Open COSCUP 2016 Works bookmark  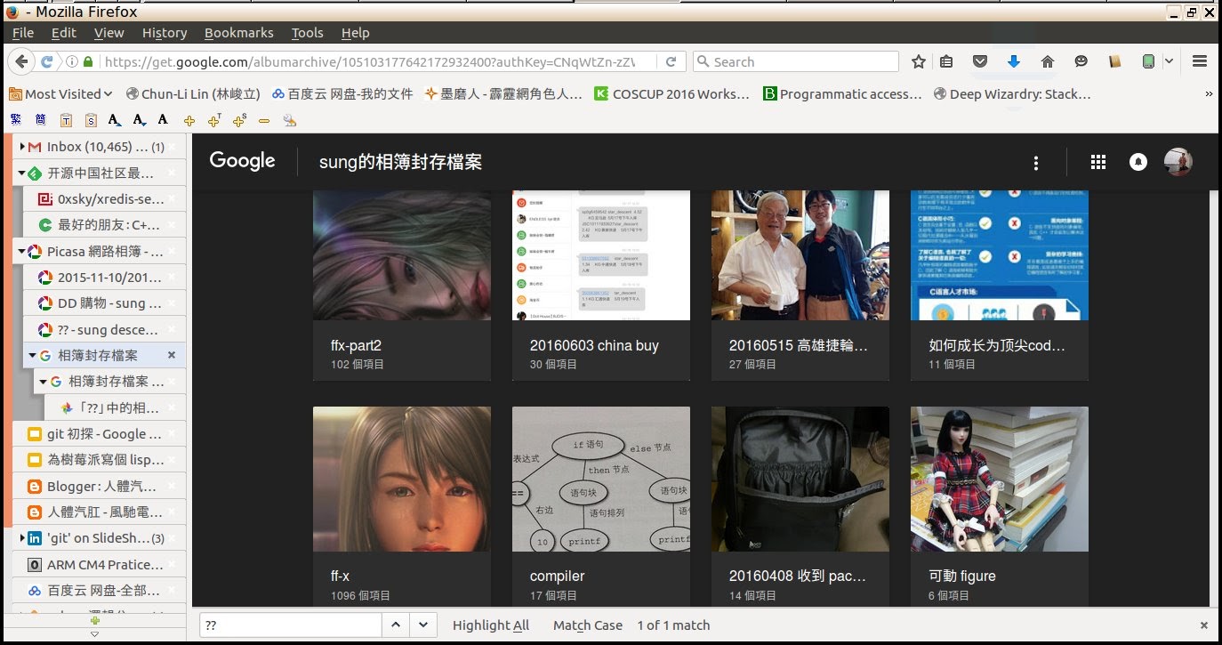[672, 93]
